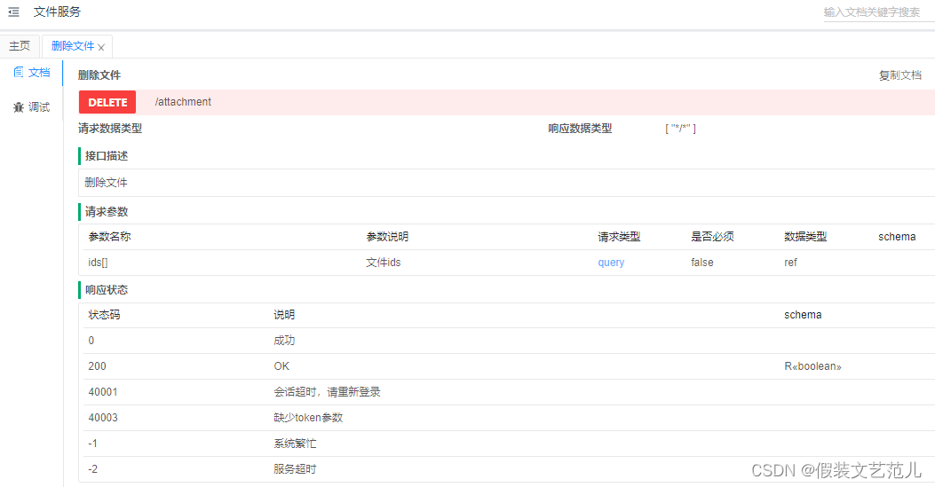Click the 文档 document icon
Screen dimensions: 935x487
coord(19,72)
